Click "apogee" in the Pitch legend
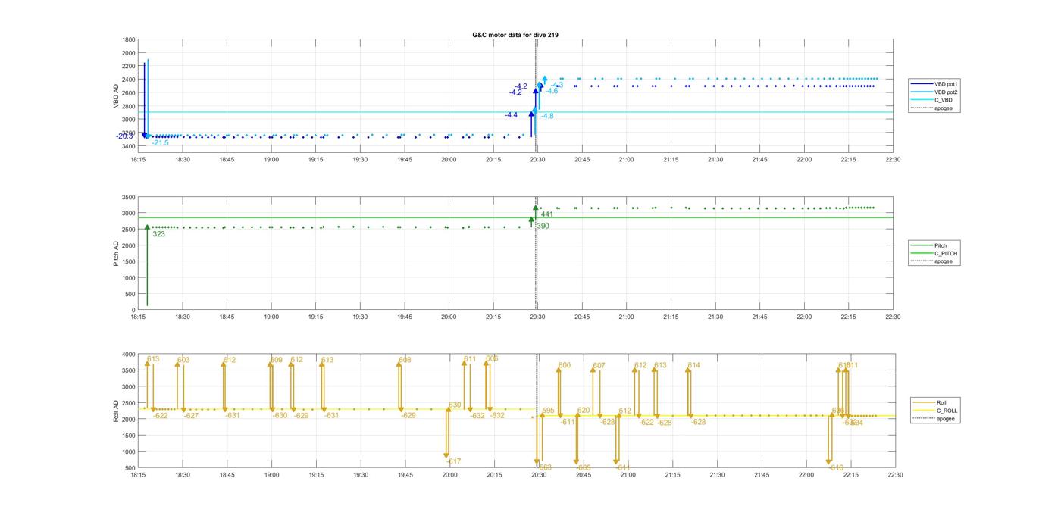Screen dimensions: 1061x525 pos(944,261)
